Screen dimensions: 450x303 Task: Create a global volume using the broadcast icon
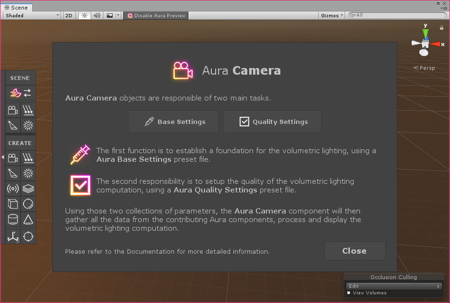click(x=13, y=189)
